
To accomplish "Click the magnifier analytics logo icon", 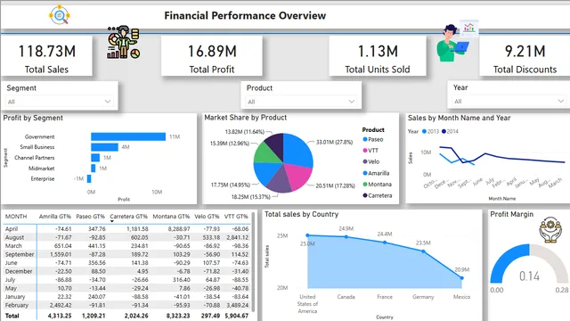I will click(x=60, y=15).
